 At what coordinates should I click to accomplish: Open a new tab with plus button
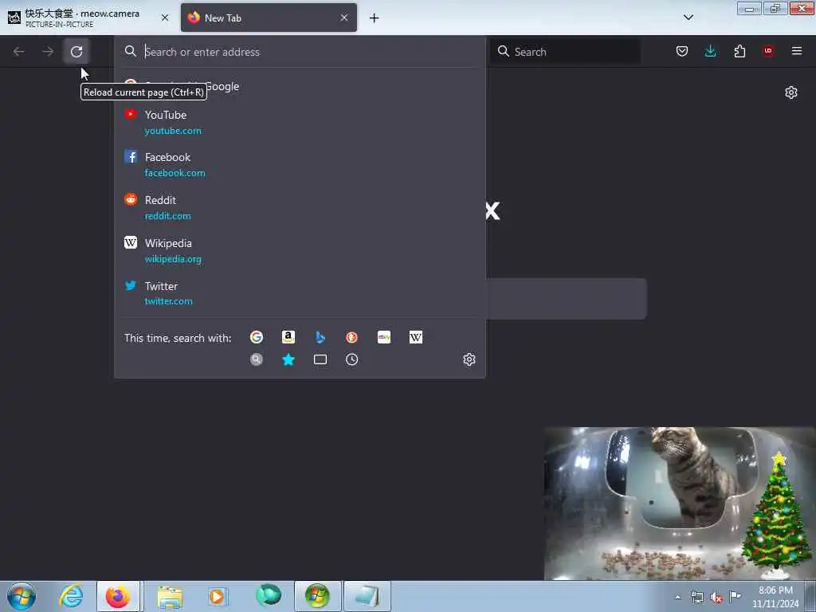point(375,18)
